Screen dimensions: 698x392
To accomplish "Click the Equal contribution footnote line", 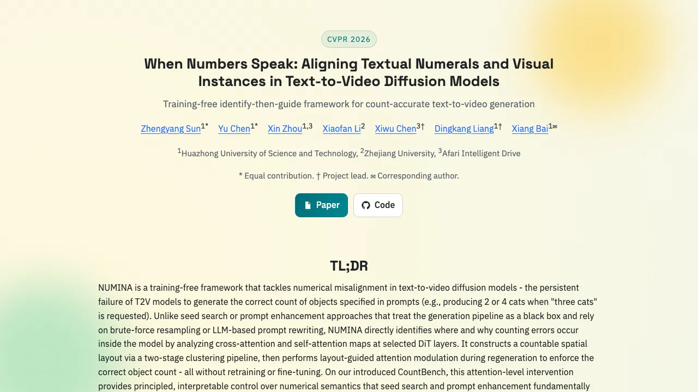I will click(349, 176).
